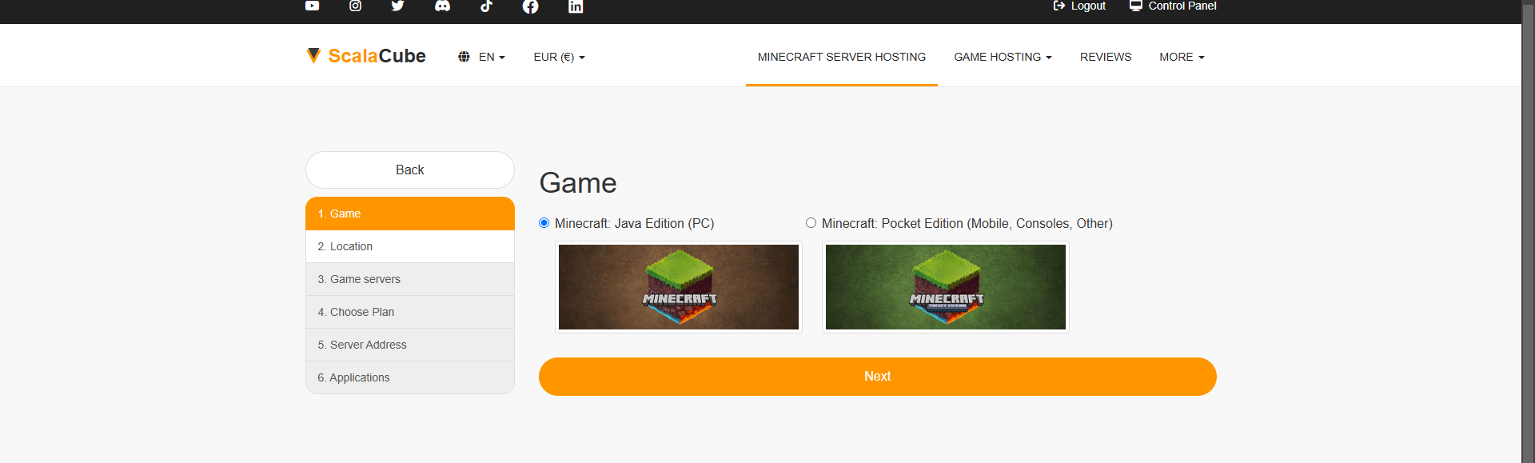Open the Instagram social link
The image size is (1535, 463).
tap(356, 6)
